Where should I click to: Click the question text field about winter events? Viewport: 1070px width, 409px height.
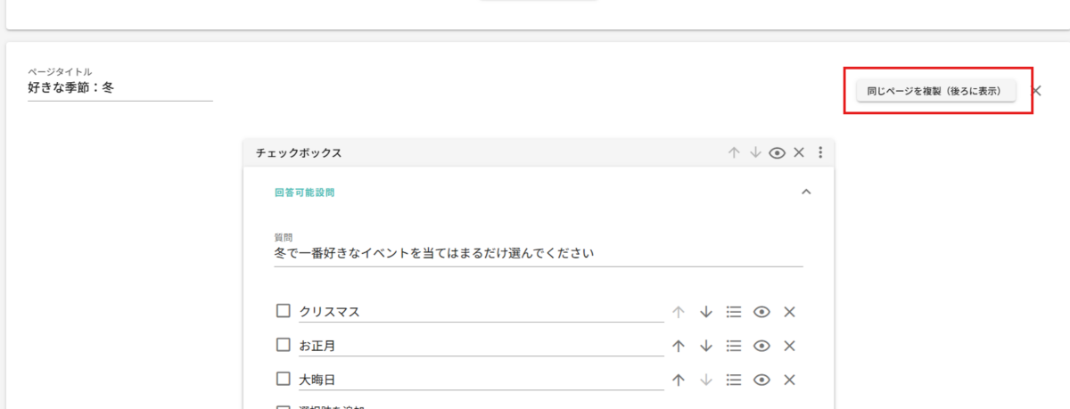pos(538,254)
